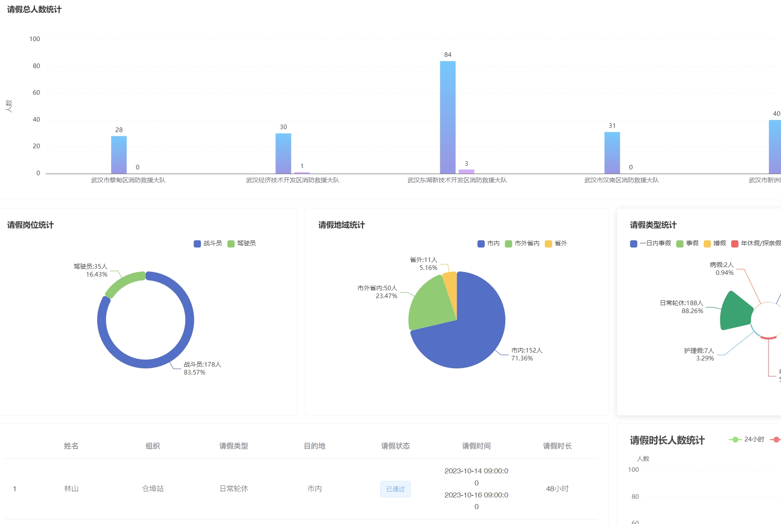The width and height of the screenshot is (781, 524).
Task: Click the purple bar labeled 3
Action: (x=466, y=171)
